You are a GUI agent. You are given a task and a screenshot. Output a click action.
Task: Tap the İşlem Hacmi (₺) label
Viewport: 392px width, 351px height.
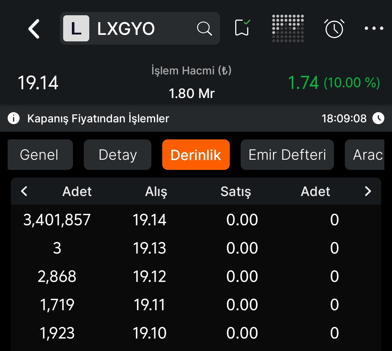[x=191, y=70]
